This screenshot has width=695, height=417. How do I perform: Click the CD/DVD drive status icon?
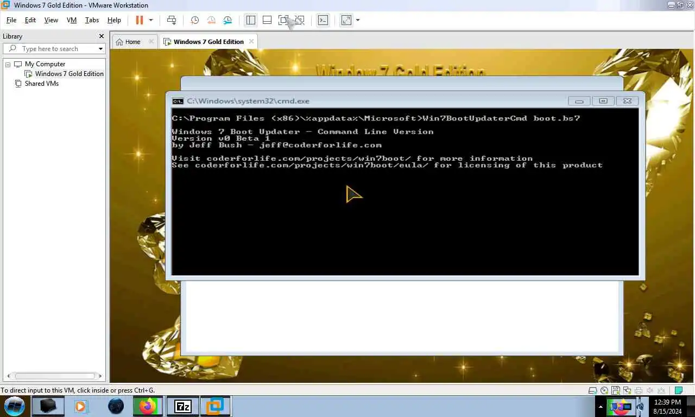605,390
